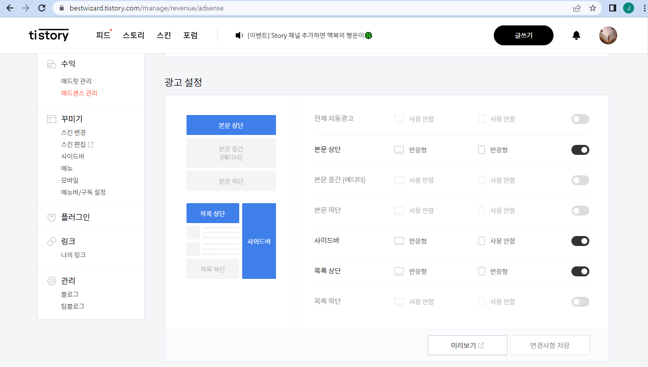This screenshot has width=648, height=367.
Task: Click the speaker icon next to the event banner
Action: [238, 35]
